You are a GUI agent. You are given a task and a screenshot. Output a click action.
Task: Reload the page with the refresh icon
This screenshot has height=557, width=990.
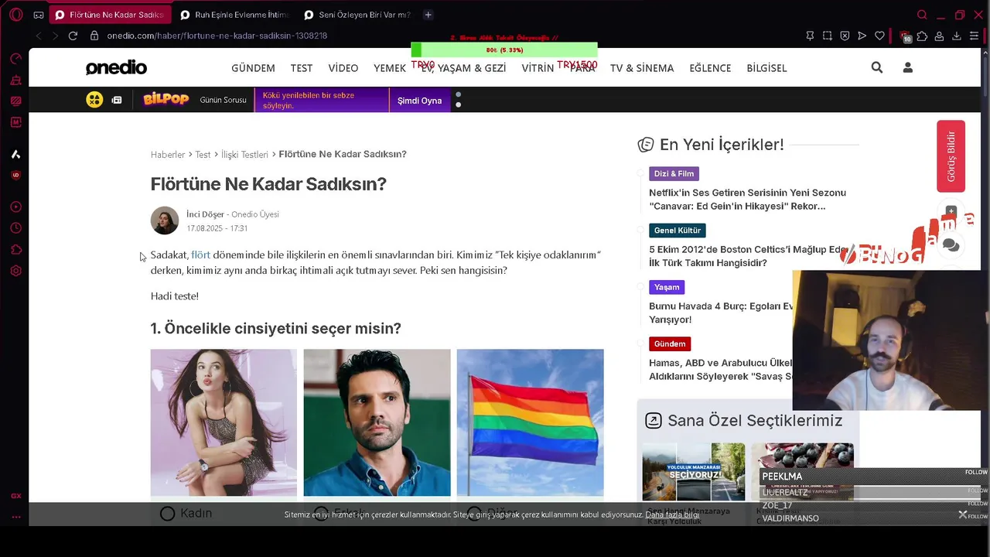[73, 36]
